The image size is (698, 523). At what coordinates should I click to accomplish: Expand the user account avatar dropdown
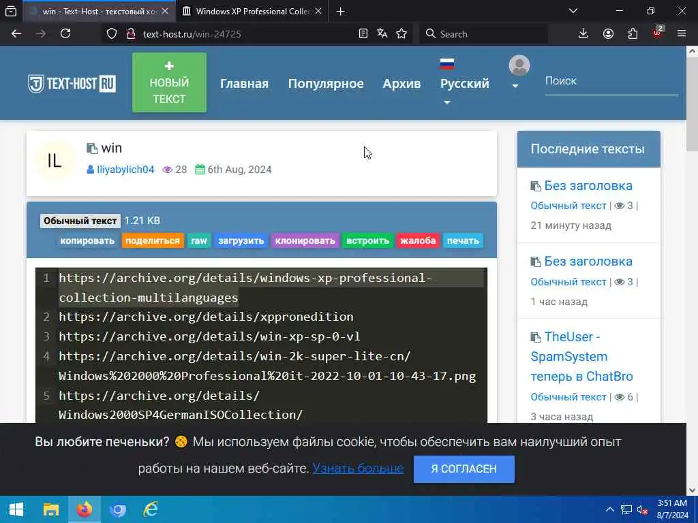[519, 72]
